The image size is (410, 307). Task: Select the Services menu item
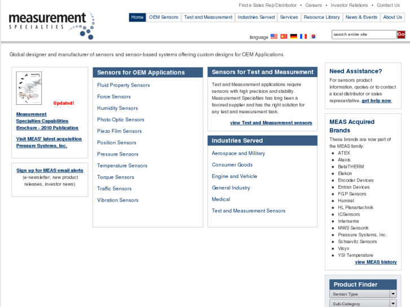point(289,17)
